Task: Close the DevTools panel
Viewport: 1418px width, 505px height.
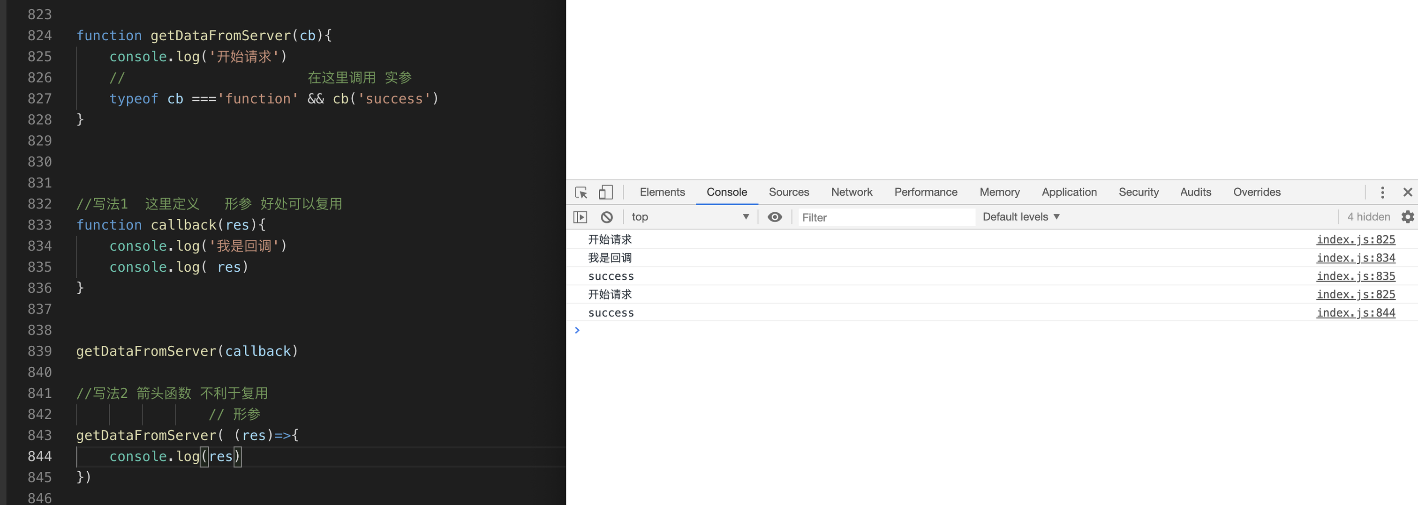Action: click(1408, 193)
